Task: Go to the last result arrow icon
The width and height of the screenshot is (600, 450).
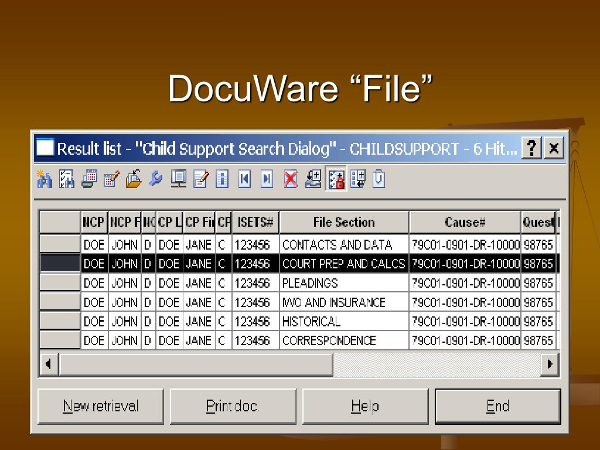Action: (x=267, y=179)
